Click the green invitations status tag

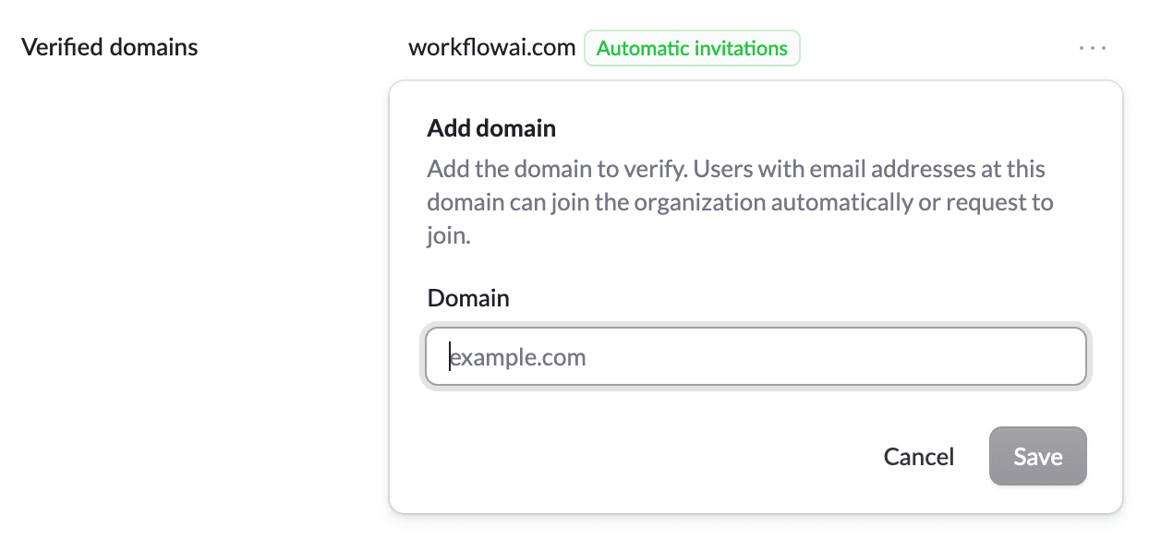692,49
